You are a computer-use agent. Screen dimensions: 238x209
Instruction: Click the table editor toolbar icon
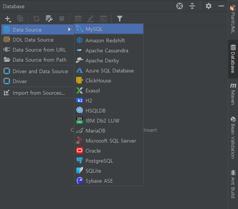point(78,19)
